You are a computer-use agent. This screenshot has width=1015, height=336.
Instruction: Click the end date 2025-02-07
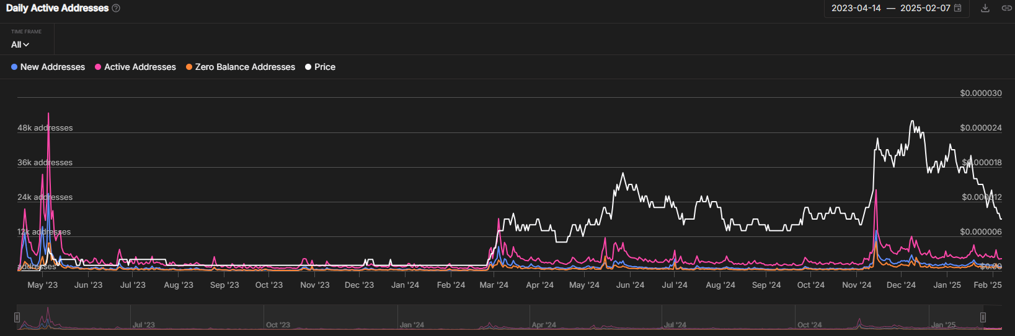click(924, 8)
